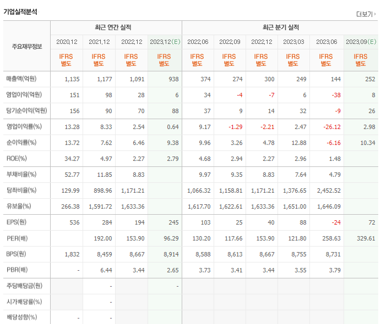The width and height of the screenshot is (381, 324).
Task: Click the 536 EPS value
Action: tap(74, 223)
